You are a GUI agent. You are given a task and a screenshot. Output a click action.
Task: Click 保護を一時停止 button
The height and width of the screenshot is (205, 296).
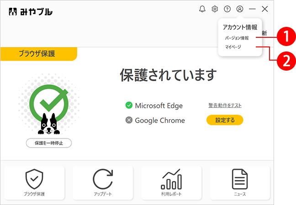tap(49, 143)
